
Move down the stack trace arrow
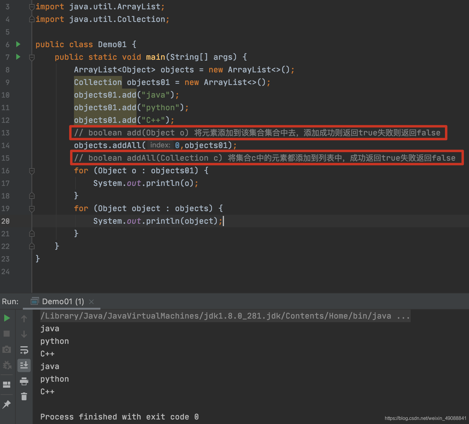point(24,334)
